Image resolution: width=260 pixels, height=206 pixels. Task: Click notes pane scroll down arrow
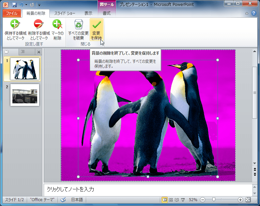coord(255,193)
